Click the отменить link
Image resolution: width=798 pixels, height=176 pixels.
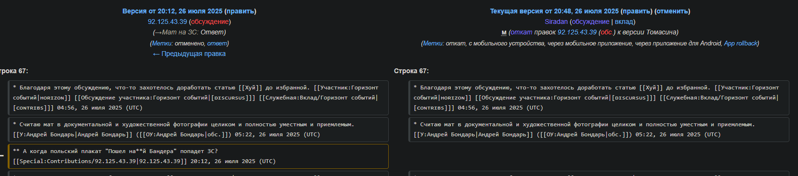[x=672, y=11]
